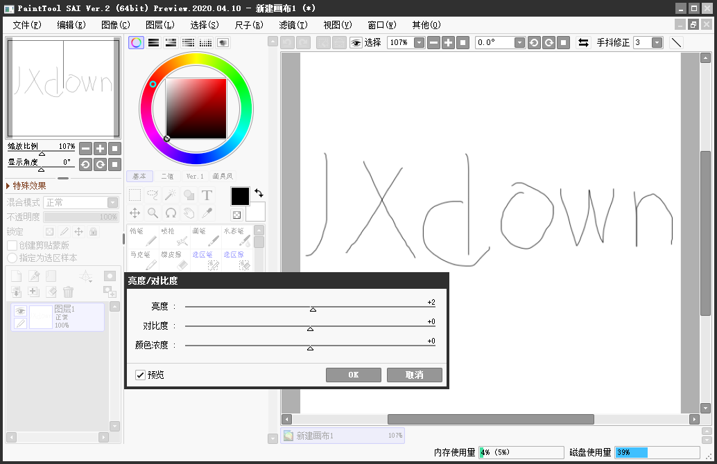Toggle lock drawing pencil icon
The image size is (717, 464).
tap(64, 231)
